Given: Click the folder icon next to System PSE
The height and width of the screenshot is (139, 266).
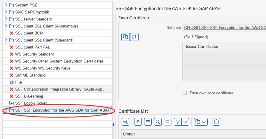Looking at the screenshot, I should pos(12,5).
